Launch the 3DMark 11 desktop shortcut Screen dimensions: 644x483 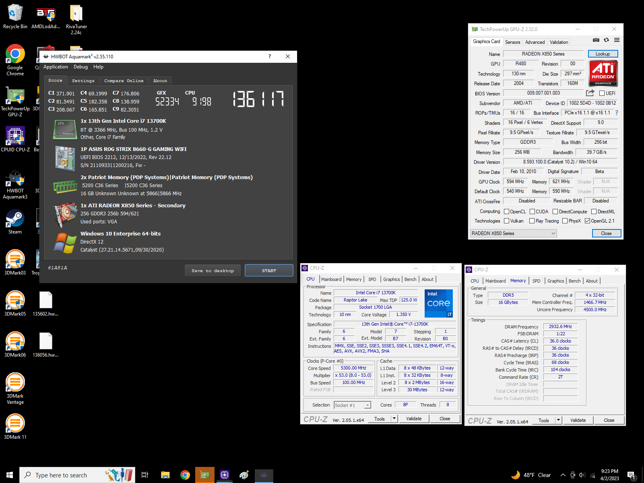15,427
